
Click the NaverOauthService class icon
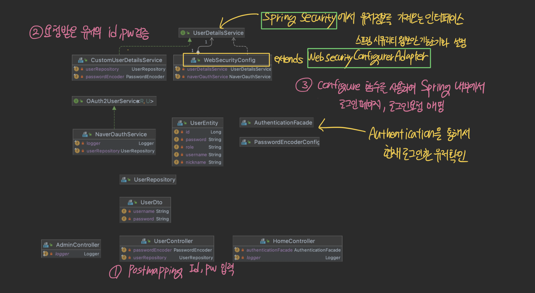click(x=85, y=134)
